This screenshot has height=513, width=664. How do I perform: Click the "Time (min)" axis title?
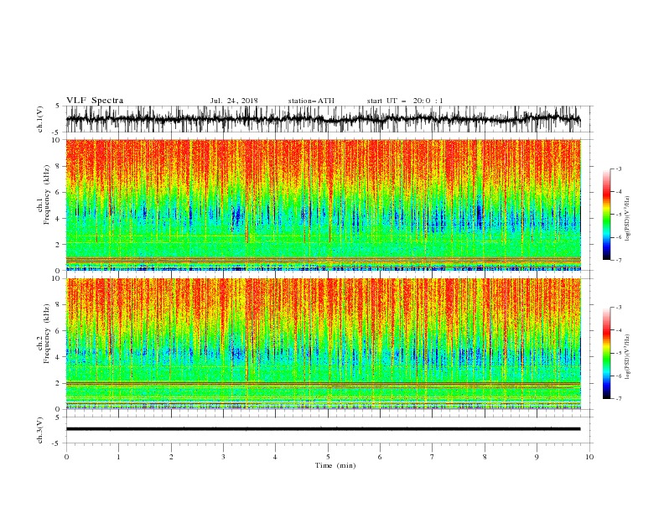click(335, 465)
